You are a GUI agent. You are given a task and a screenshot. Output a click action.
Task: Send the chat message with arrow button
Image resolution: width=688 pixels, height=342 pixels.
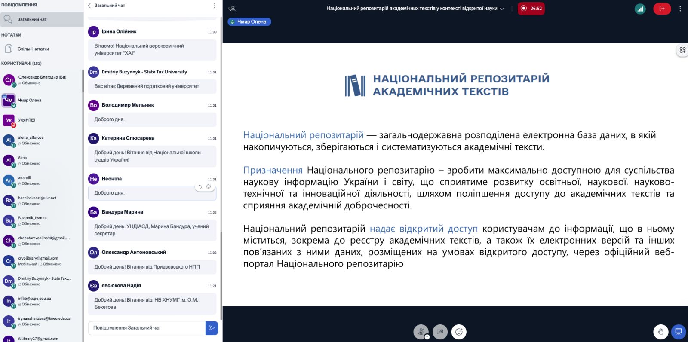pyautogui.click(x=212, y=328)
